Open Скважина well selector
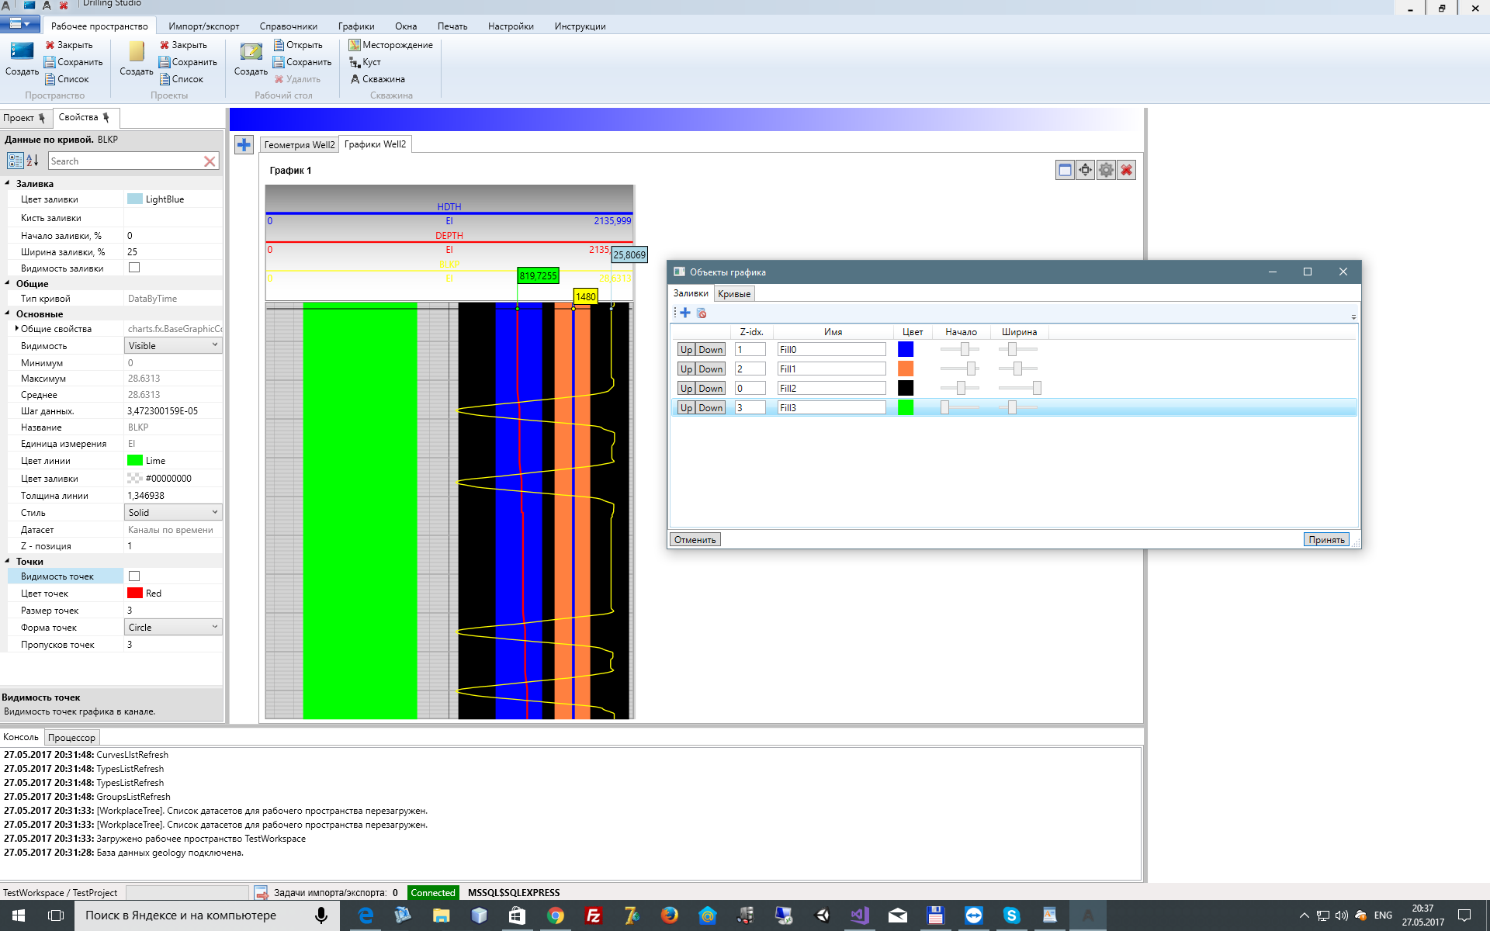The image size is (1490, 931). tap(378, 79)
